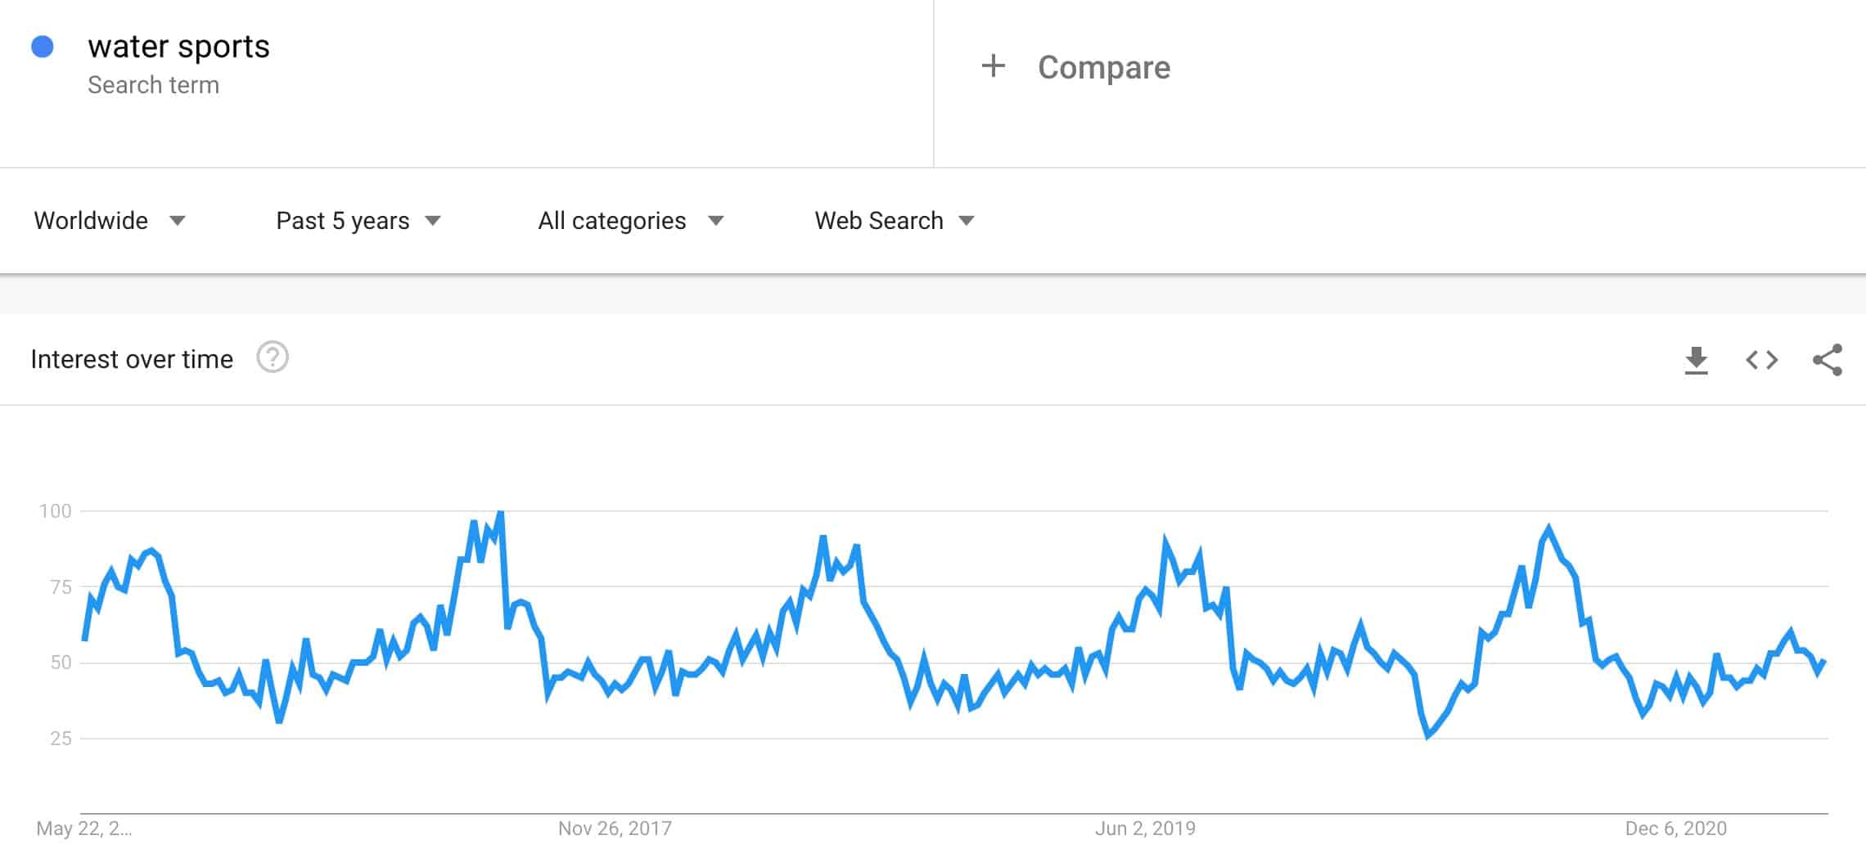Open the All categories dropdown
The height and width of the screenshot is (849, 1866).
click(x=630, y=221)
